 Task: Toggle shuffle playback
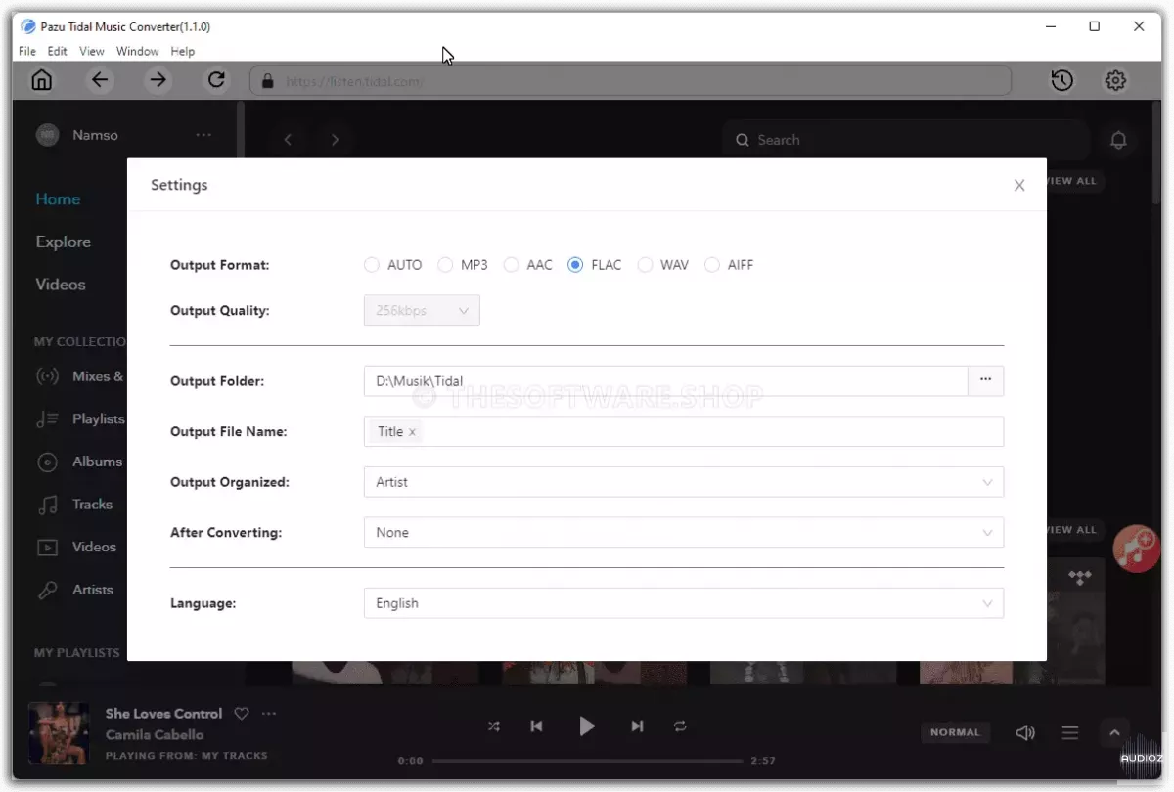click(494, 726)
